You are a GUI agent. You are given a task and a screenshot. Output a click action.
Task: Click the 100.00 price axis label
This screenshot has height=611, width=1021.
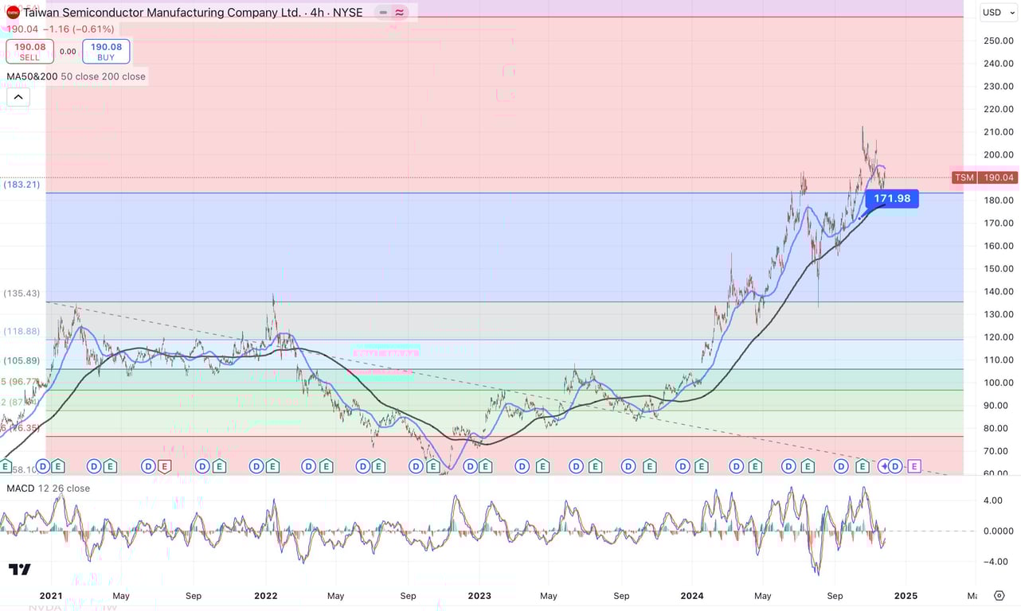[x=998, y=383]
